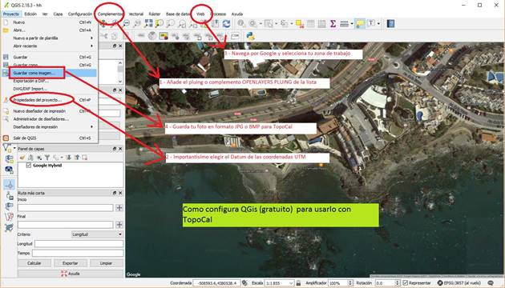Toggle the Google Hybrid layer checkbox
505x288 pixels.
pyautogui.click(x=28, y=166)
